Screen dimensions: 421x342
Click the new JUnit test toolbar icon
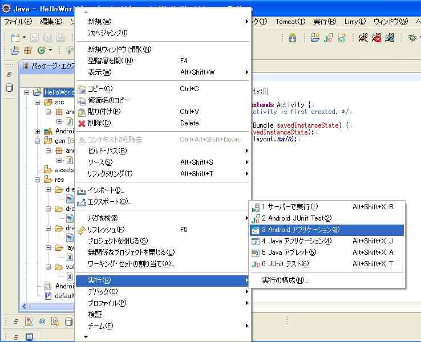pyautogui.click(x=328, y=38)
